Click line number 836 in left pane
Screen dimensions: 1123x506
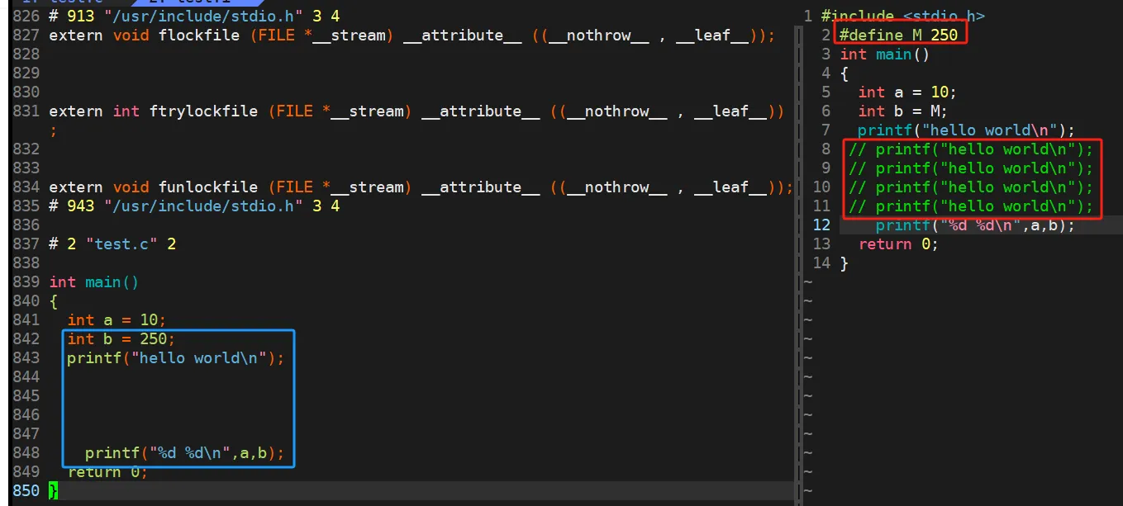[26, 225]
